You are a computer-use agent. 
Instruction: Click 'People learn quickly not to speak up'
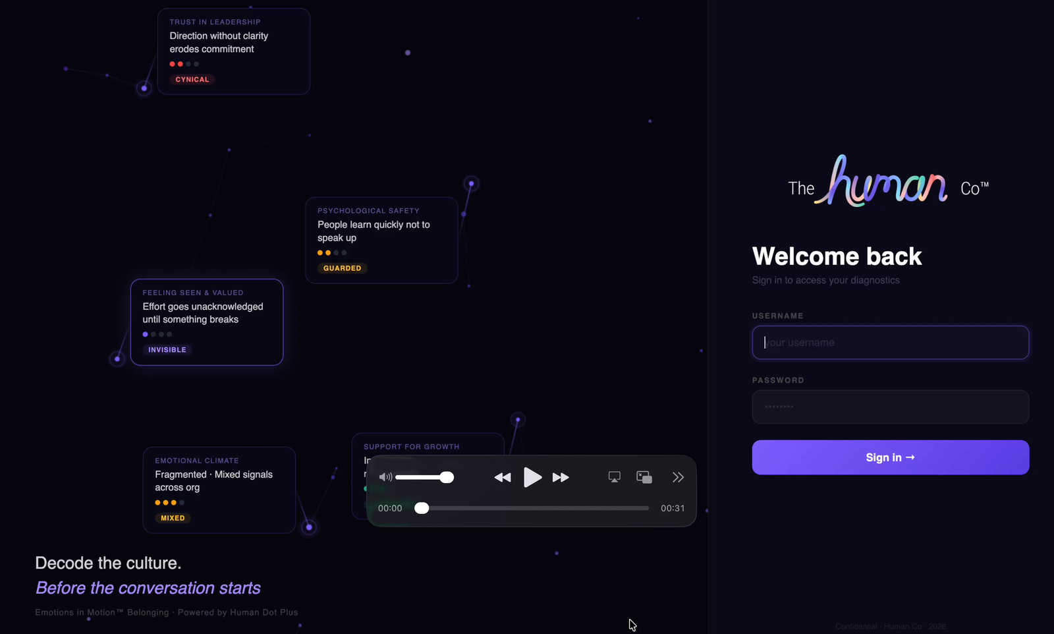coord(374,231)
